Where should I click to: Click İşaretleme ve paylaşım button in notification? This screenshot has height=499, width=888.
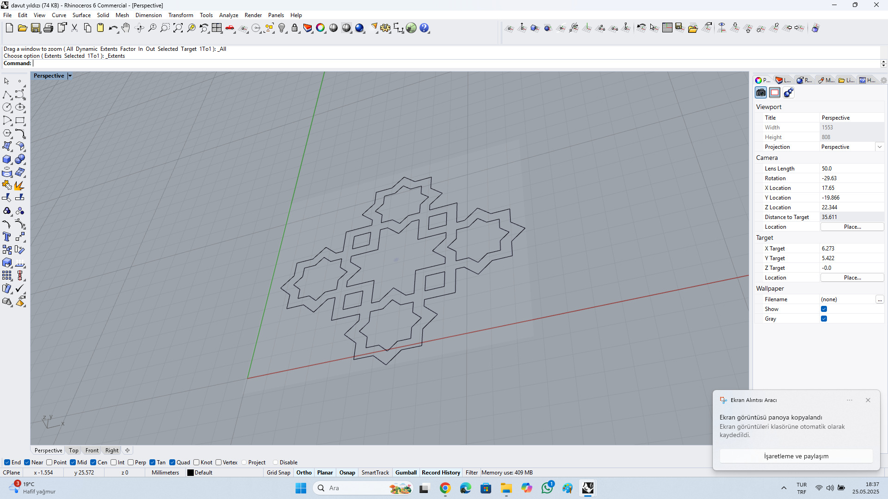[x=796, y=456]
